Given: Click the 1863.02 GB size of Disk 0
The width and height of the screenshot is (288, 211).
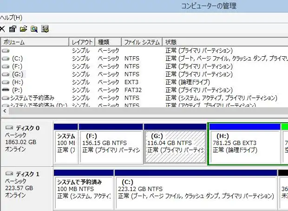Looking at the screenshot, I should [x=21, y=142].
